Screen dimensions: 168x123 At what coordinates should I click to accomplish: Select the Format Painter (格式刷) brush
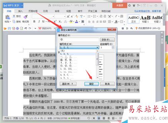(x=26, y=17)
